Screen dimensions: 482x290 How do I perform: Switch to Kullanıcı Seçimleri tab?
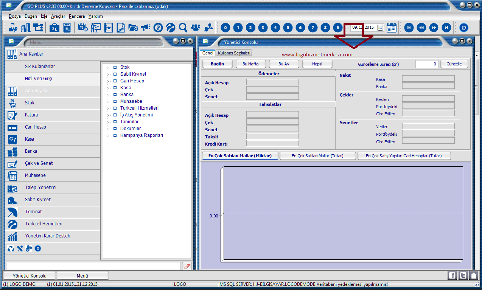point(234,53)
